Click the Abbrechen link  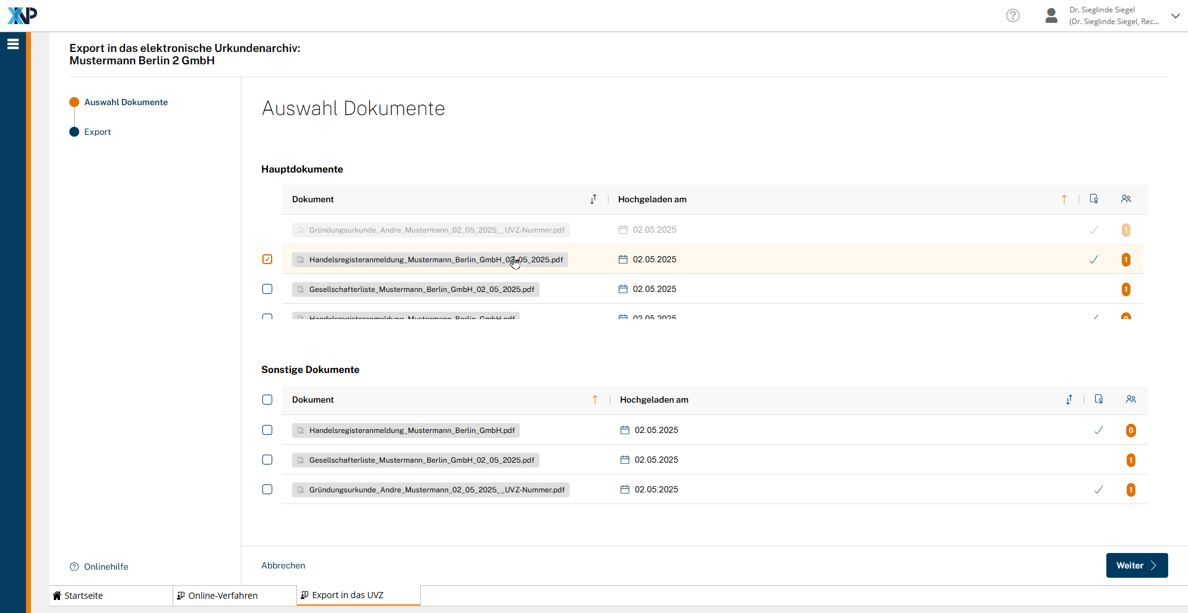pos(283,565)
